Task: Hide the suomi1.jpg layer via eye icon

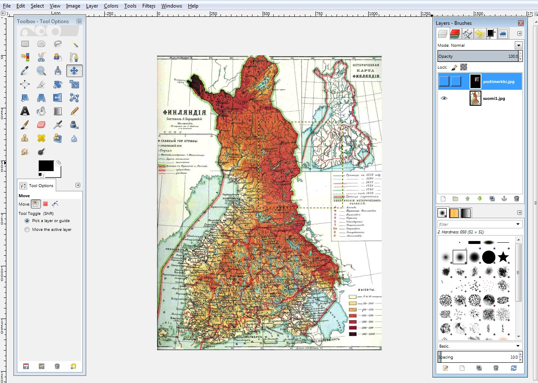Action: (444, 98)
